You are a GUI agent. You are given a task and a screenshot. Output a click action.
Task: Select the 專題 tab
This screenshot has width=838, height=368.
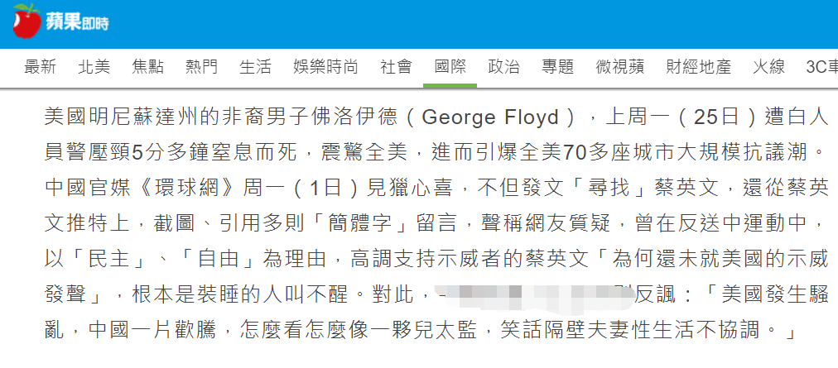(558, 67)
